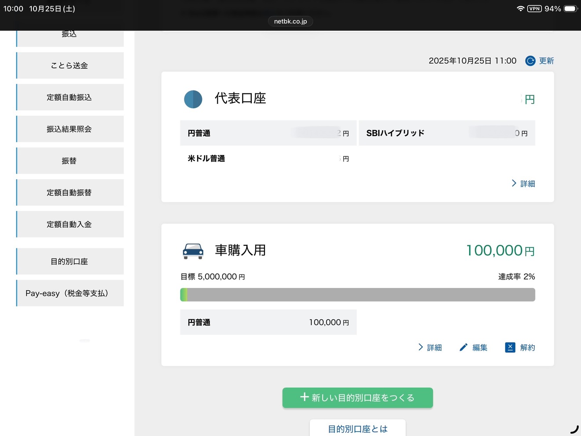The width and height of the screenshot is (581, 436).
Task: Open the ことら送金 sidebar menu
Action: click(70, 65)
